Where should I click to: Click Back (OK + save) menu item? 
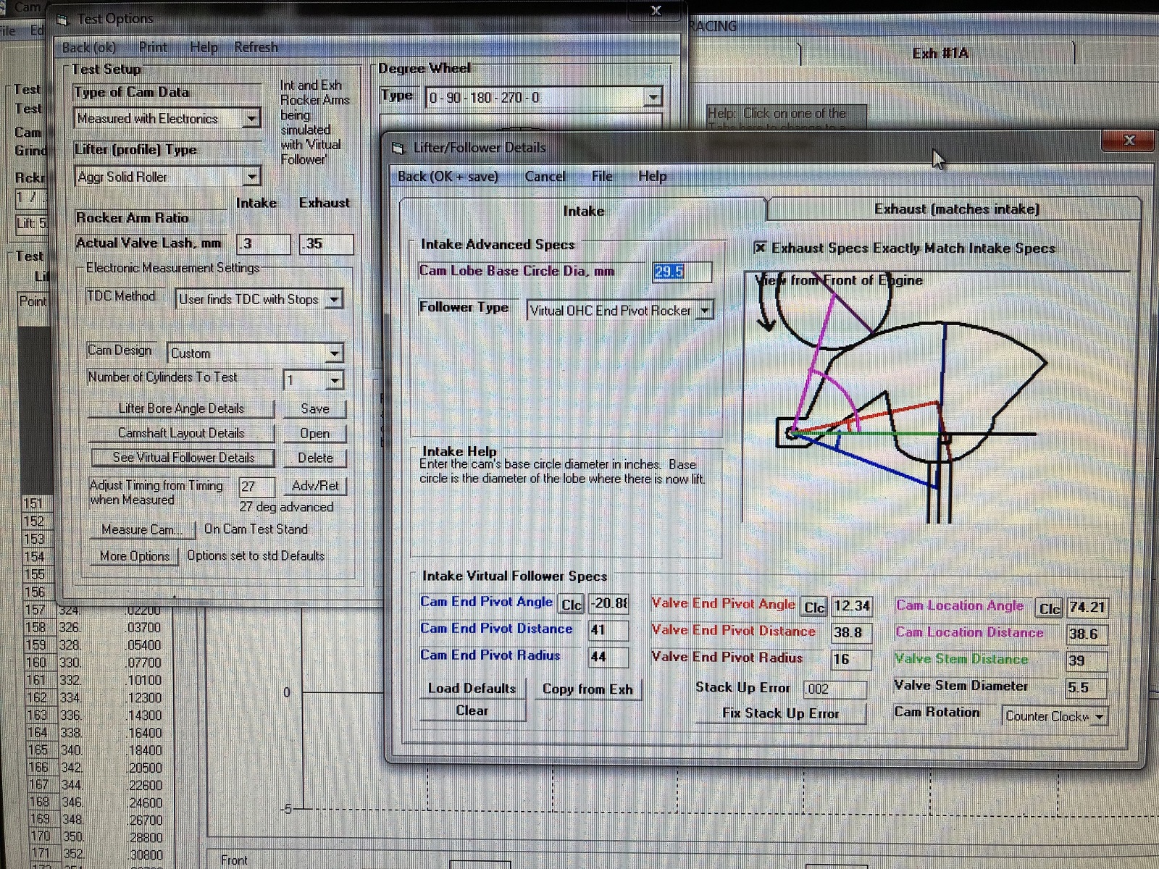(x=448, y=176)
